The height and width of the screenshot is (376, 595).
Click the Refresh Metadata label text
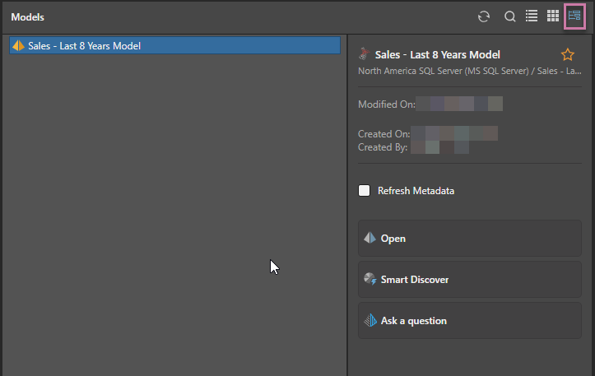click(416, 191)
